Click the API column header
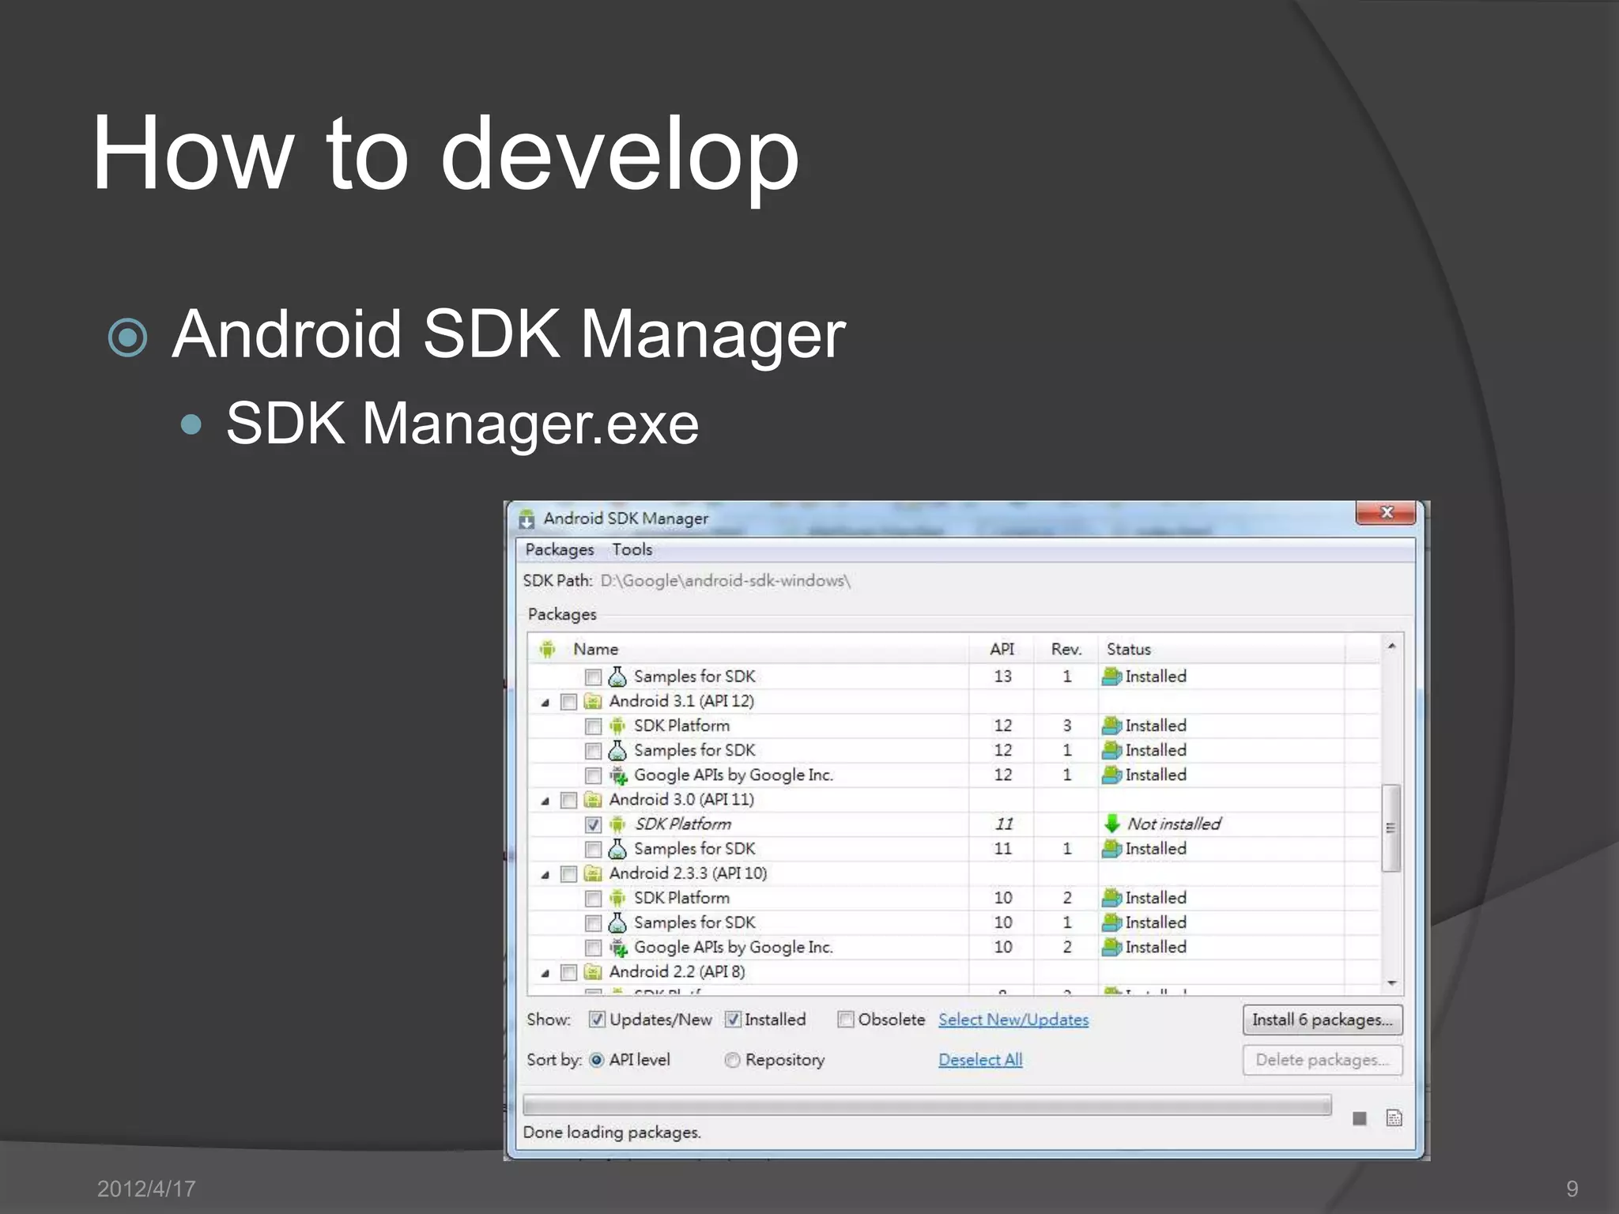The image size is (1619, 1214). [1002, 650]
